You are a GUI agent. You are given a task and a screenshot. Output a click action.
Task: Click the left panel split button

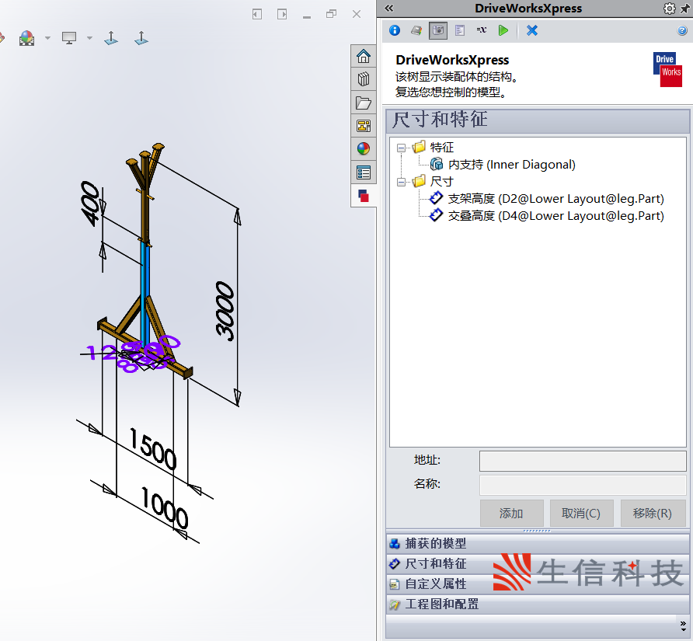[257, 14]
